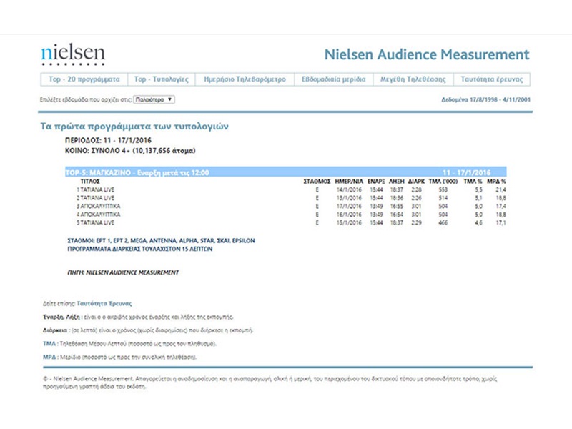Click the 466 audience value
Viewport: 572px width, 429px height.
443,222
